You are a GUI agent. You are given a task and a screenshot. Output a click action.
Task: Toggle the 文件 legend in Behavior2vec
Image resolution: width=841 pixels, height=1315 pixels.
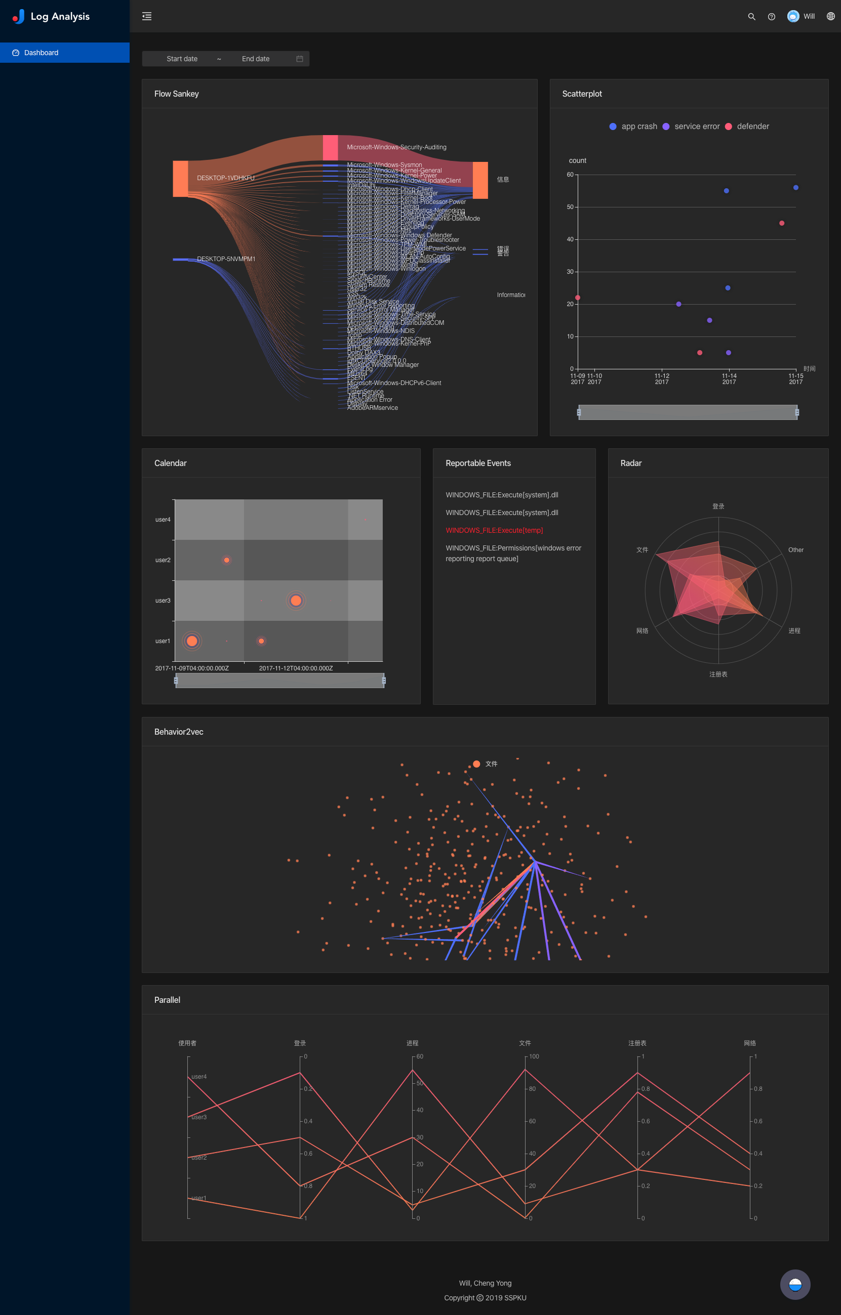click(485, 764)
